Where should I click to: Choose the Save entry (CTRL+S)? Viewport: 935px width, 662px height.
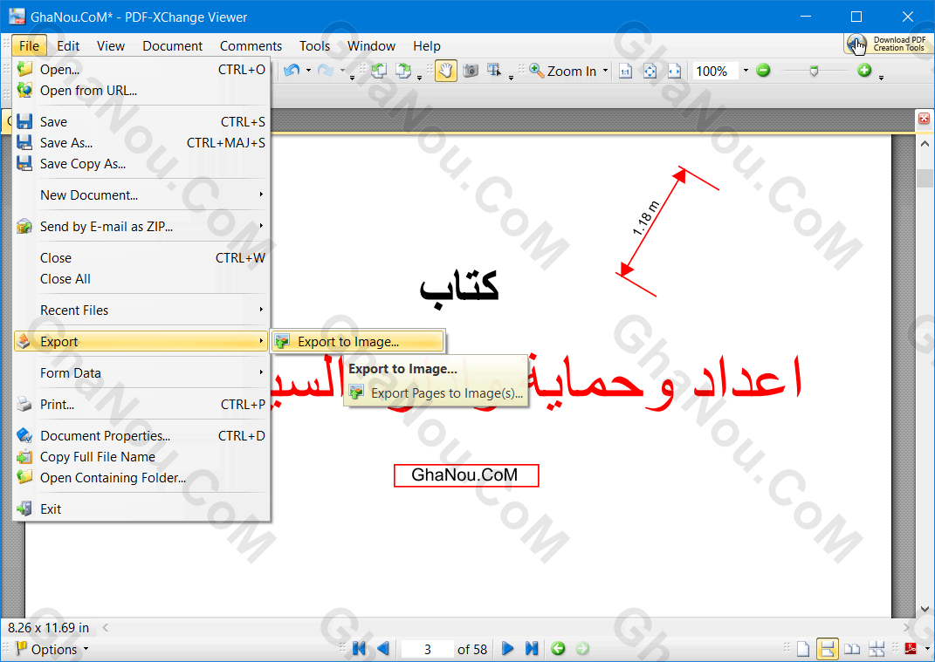141,121
